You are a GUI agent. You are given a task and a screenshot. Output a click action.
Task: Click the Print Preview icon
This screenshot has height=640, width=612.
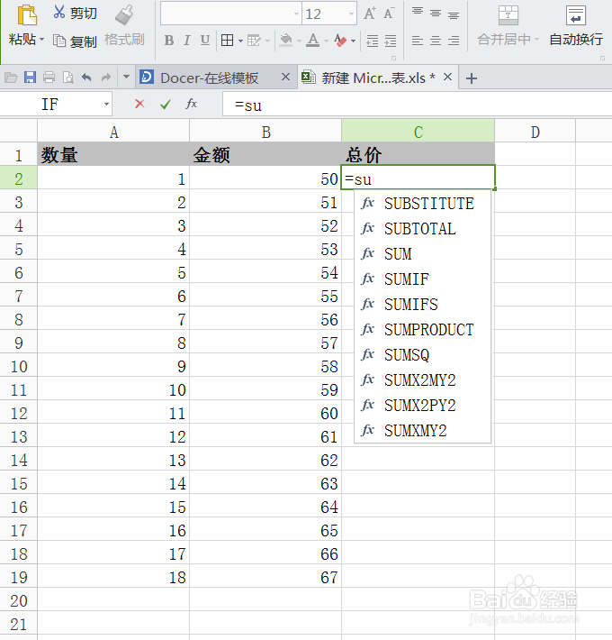pyautogui.click(x=68, y=78)
